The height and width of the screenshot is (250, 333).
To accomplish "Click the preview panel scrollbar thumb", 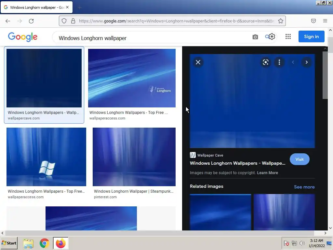I will click(x=325, y=75).
